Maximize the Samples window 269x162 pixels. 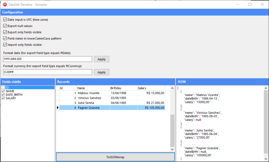click(x=250, y=4)
